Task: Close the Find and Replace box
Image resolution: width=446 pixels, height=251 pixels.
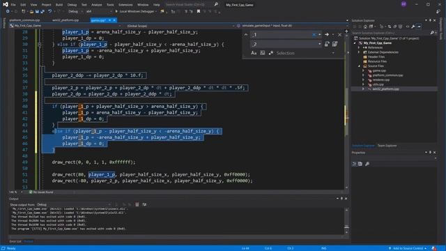Action: point(339,34)
